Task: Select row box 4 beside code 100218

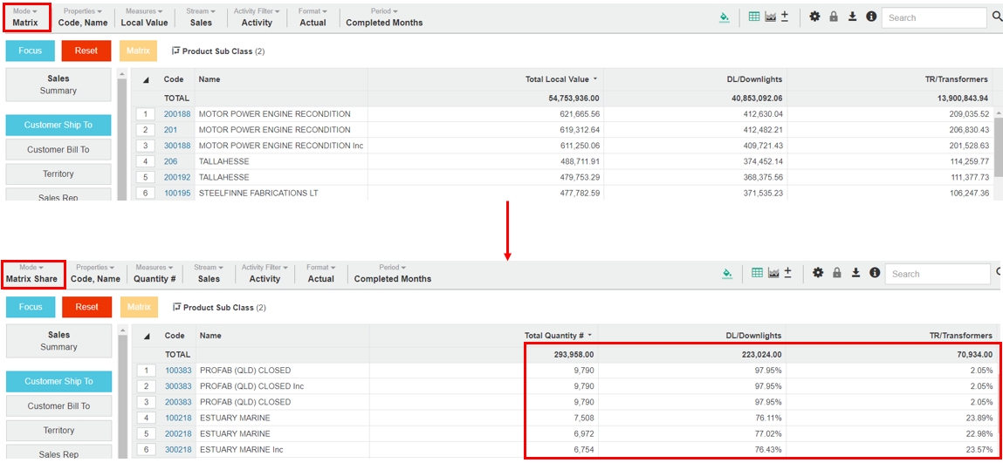Action: (147, 418)
